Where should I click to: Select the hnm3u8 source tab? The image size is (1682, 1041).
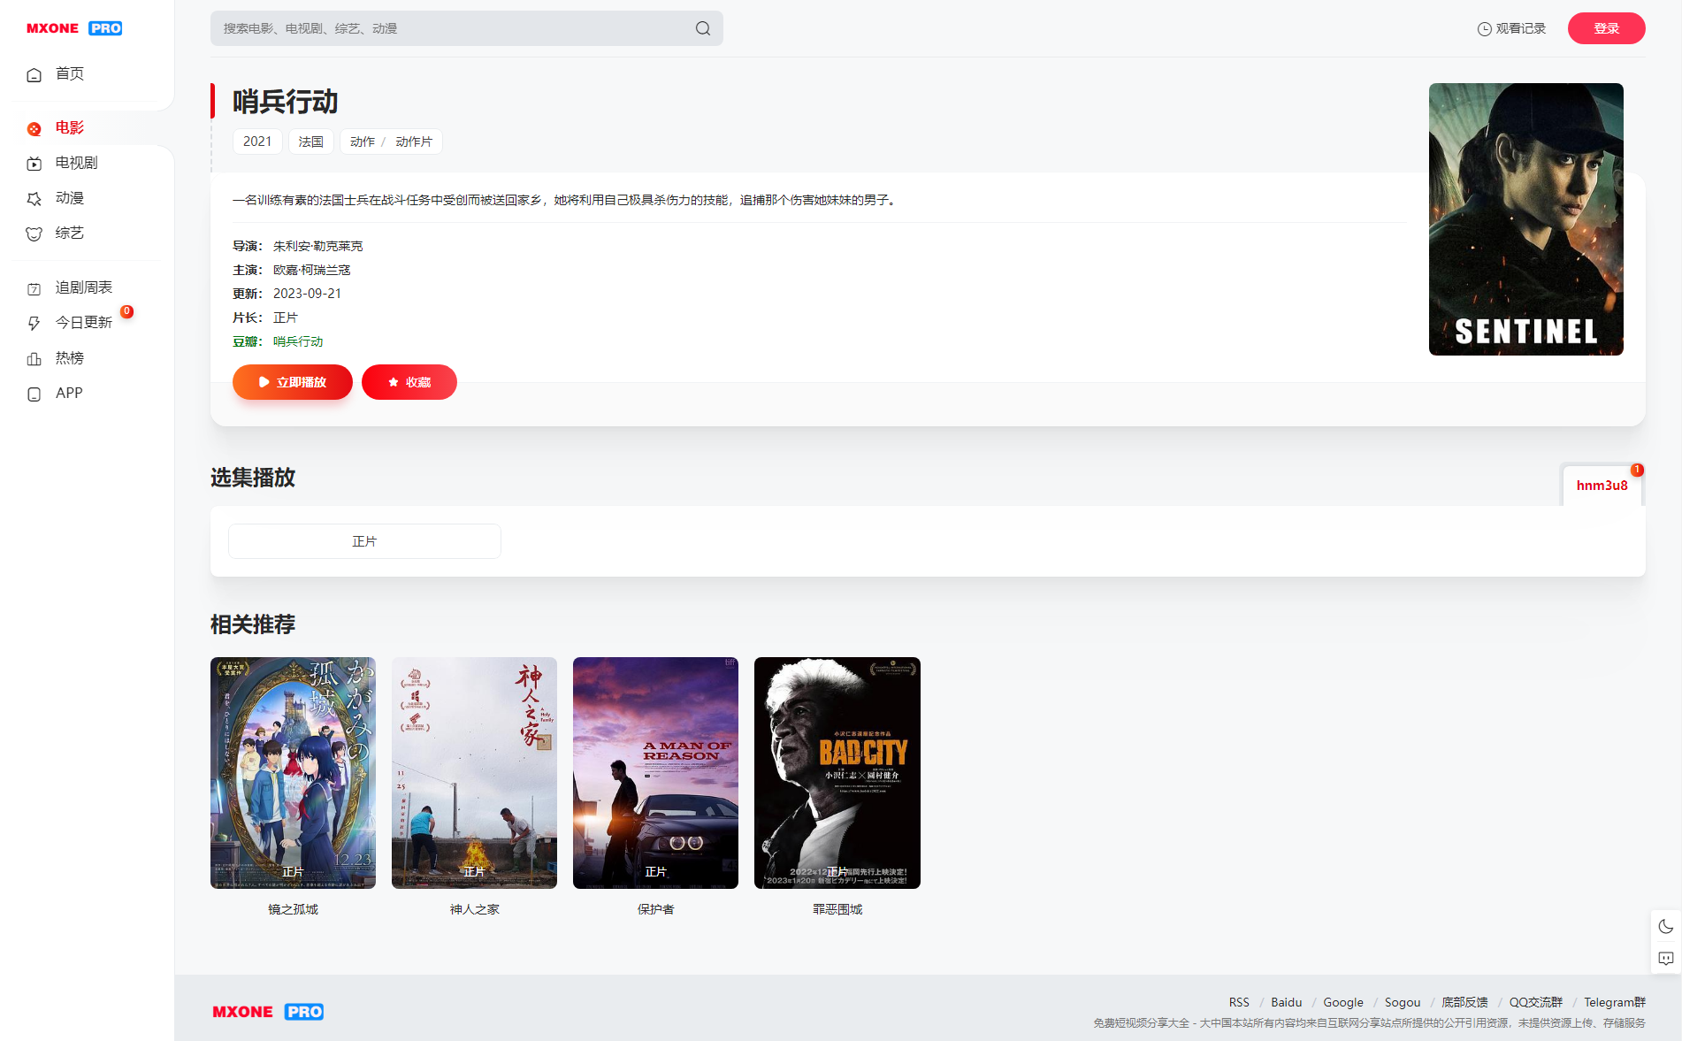click(x=1602, y=486)
